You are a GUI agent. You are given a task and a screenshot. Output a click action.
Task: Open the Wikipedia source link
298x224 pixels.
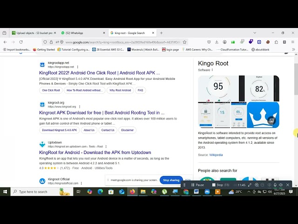(216, 155)
